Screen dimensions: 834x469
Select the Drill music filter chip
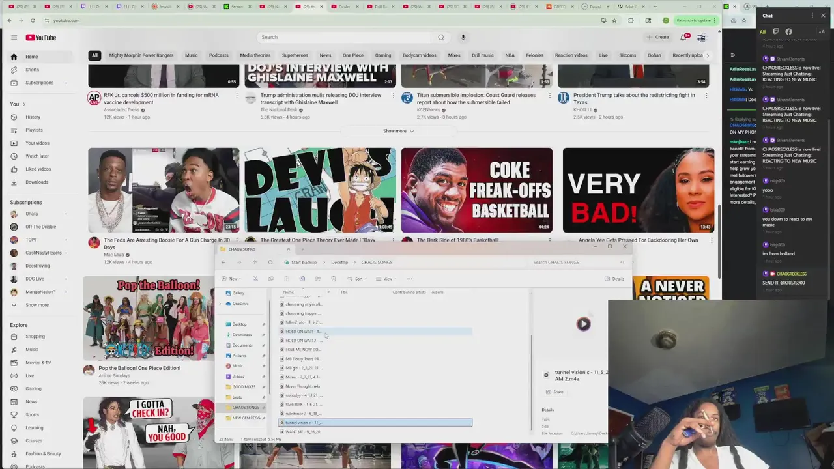(x=483, y=55)
